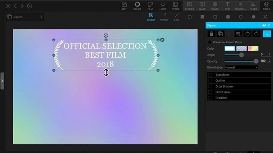Choose the outlined circle shape
The image size is (273, 153).
coord(241,17)
